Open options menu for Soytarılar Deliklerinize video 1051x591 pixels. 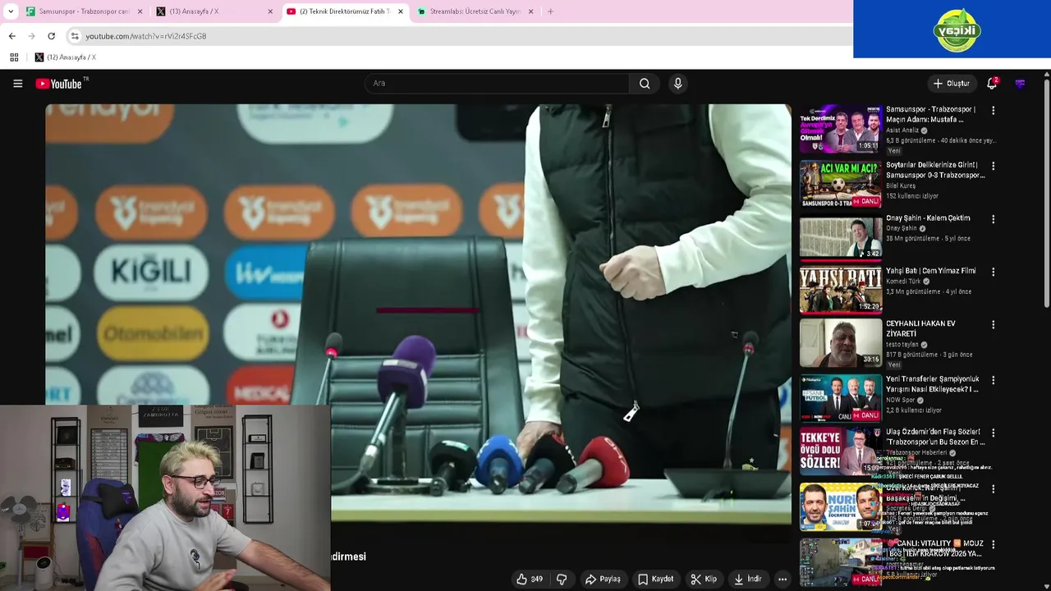click(x=993, y=166)
